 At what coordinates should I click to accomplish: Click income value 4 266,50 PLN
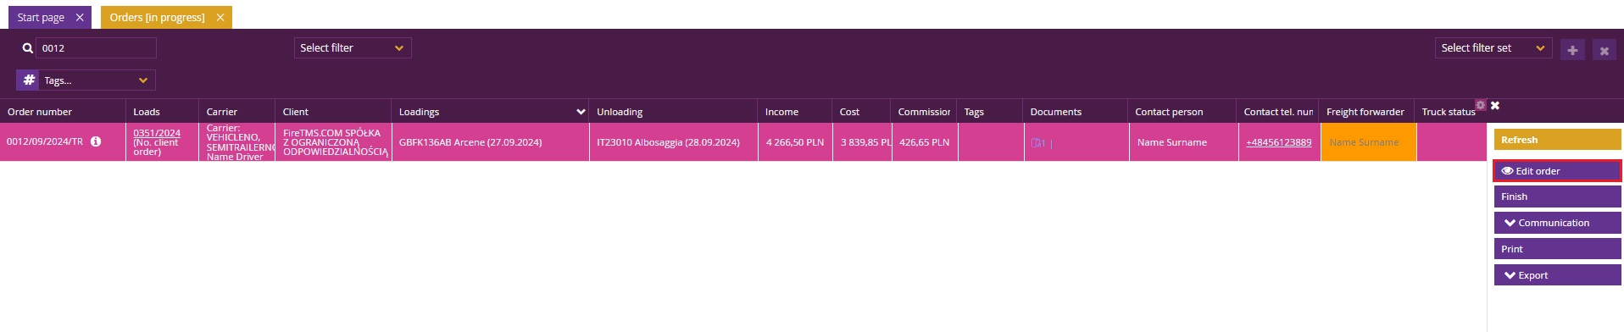795,142
